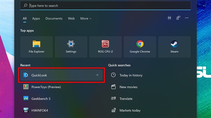Click the File Explorer folder icon
This screenshot has width=211, height=118.
coord(36,44)
